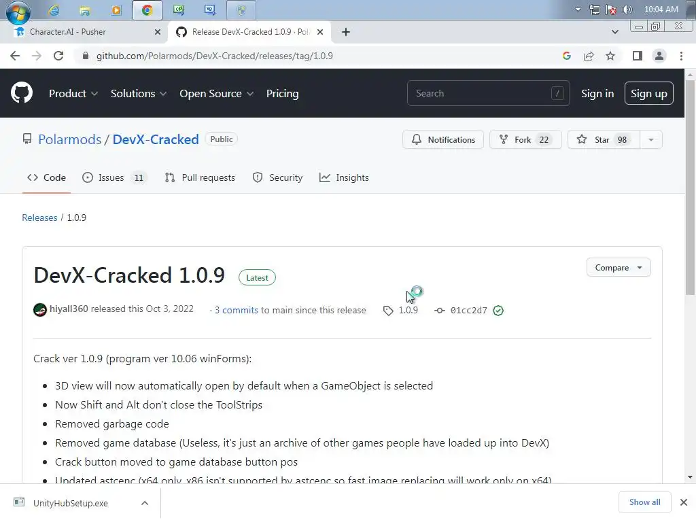Open the 1.0.9 tag link
The width and height of the screenshot is (696, 522).
[408, 310]
